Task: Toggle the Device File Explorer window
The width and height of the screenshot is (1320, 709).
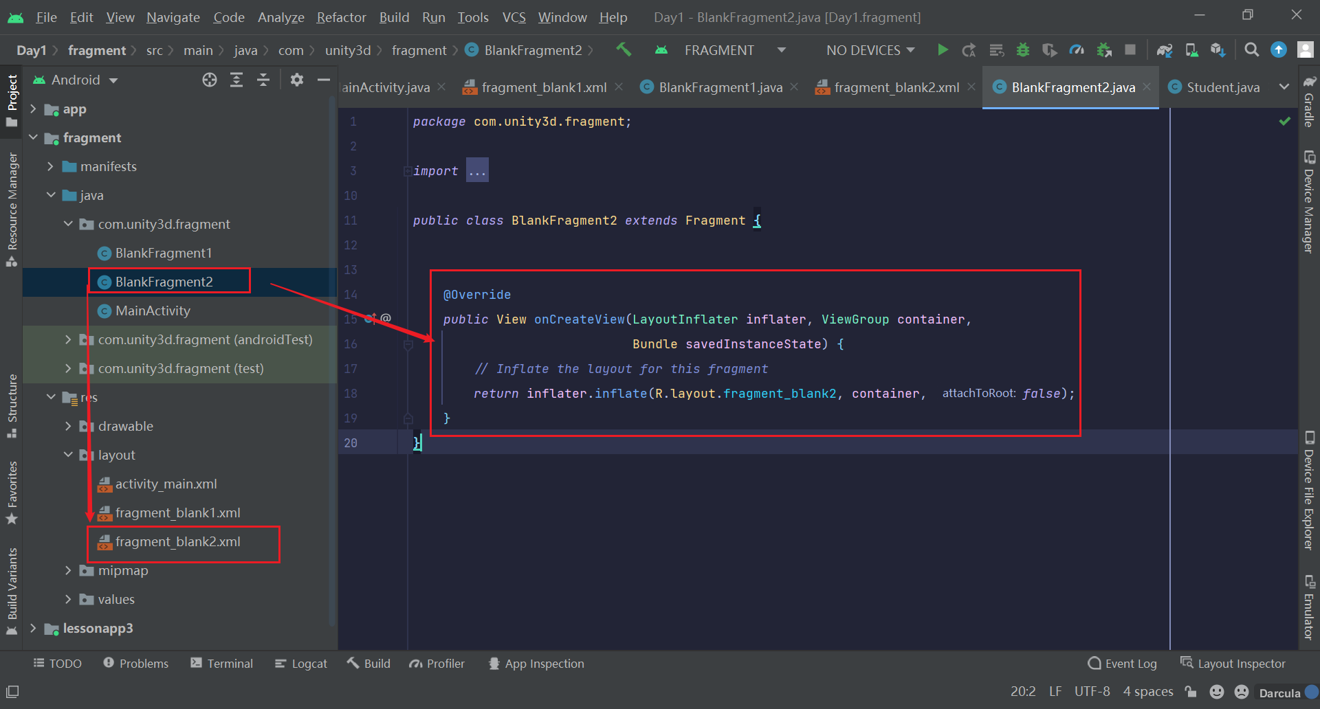Action: (x=1309, y=491)
